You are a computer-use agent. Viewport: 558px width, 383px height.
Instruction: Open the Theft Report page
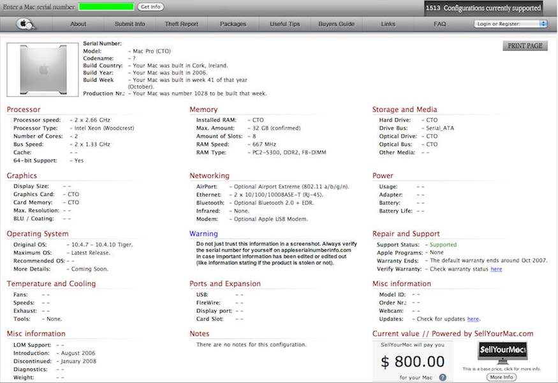[182, 24]
